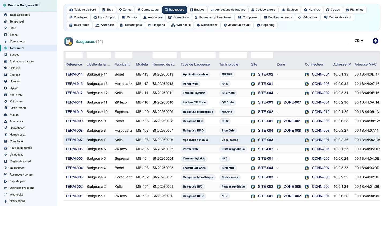Screen dimensions: 387x242
Task: Click IP address 10.0.3.27
Action: [341, 130]
